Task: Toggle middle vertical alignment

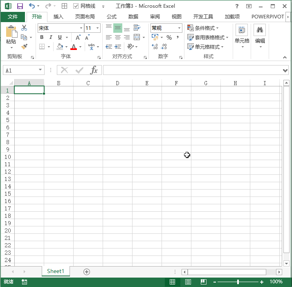Action: (118, 28)
